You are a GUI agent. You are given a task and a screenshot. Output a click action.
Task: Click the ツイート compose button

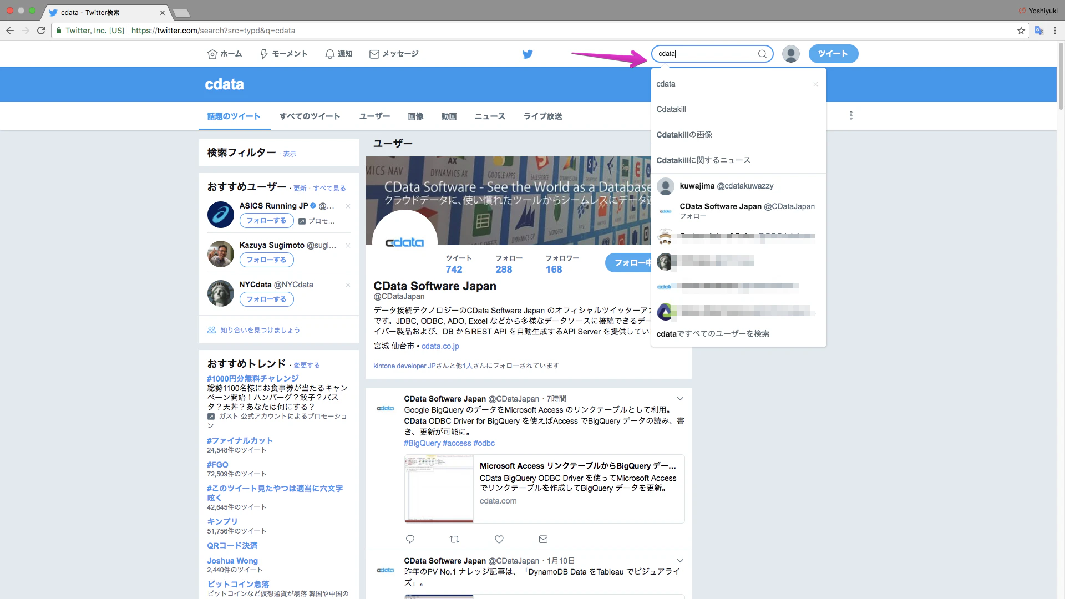point(833,54)
